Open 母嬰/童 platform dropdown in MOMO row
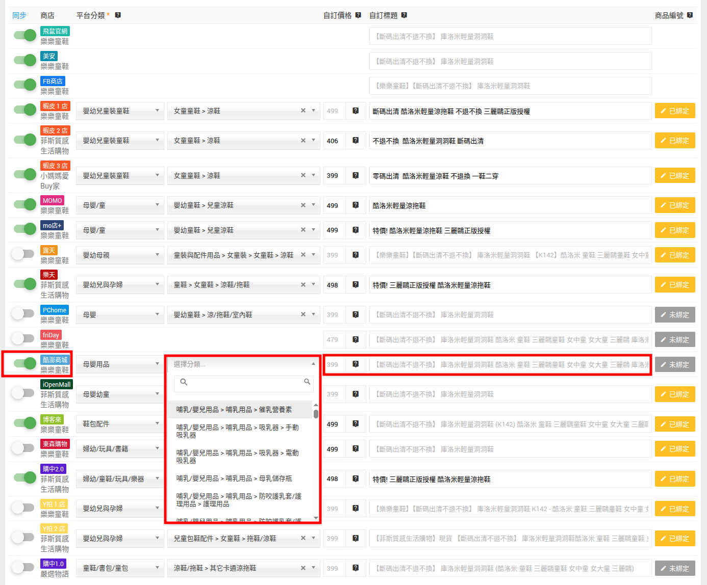Viewport: 707px width, 585px height. pyautogui.click(x=120, y=205)
